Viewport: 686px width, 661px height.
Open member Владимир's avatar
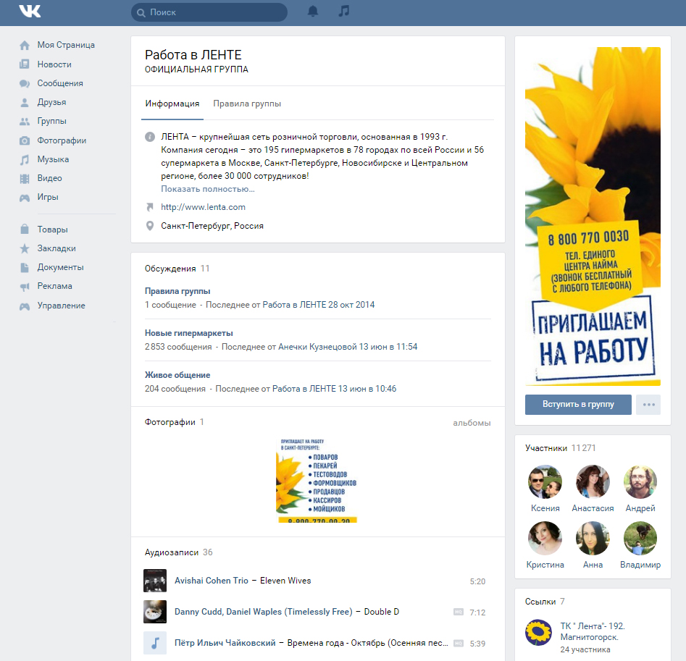pyautogui.click(x=640, y=538)
